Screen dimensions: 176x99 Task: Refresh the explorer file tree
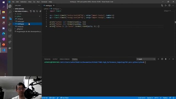37,11
